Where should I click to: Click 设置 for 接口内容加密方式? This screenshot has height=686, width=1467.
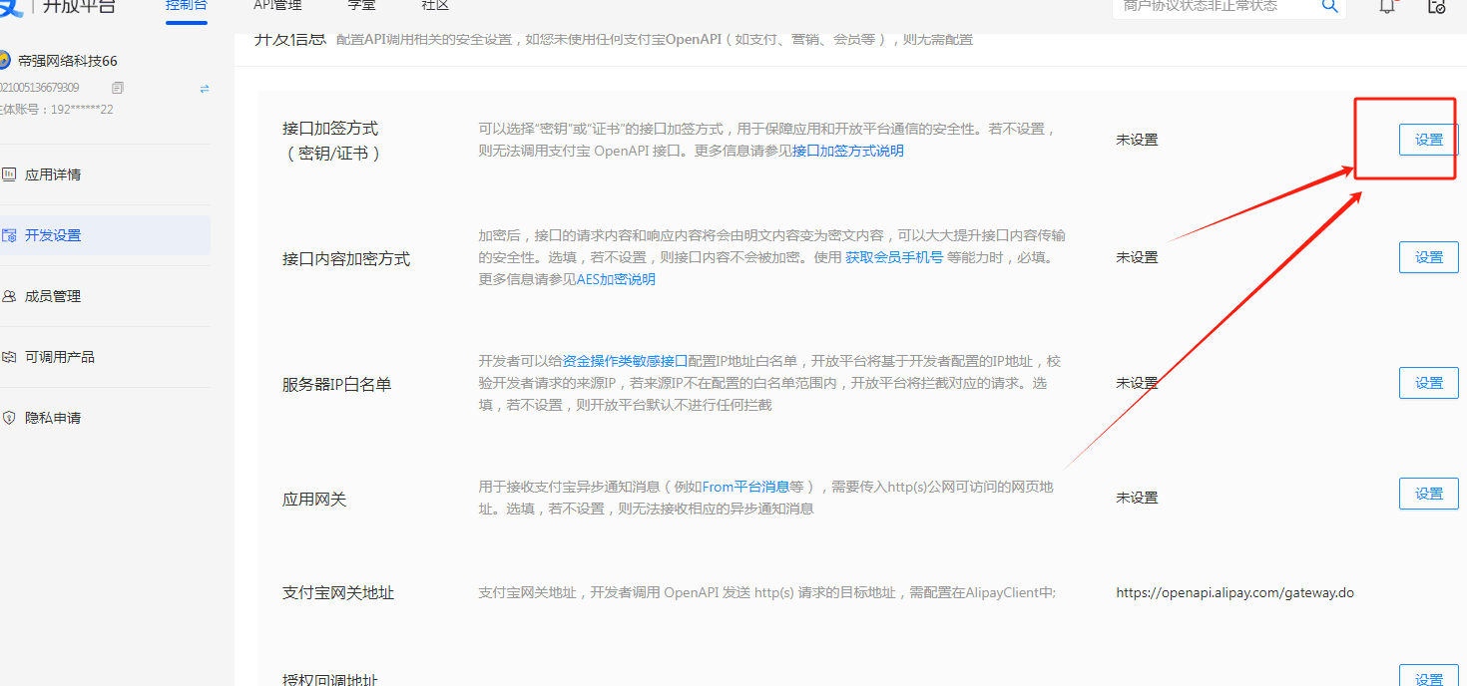click(1429, 257)
